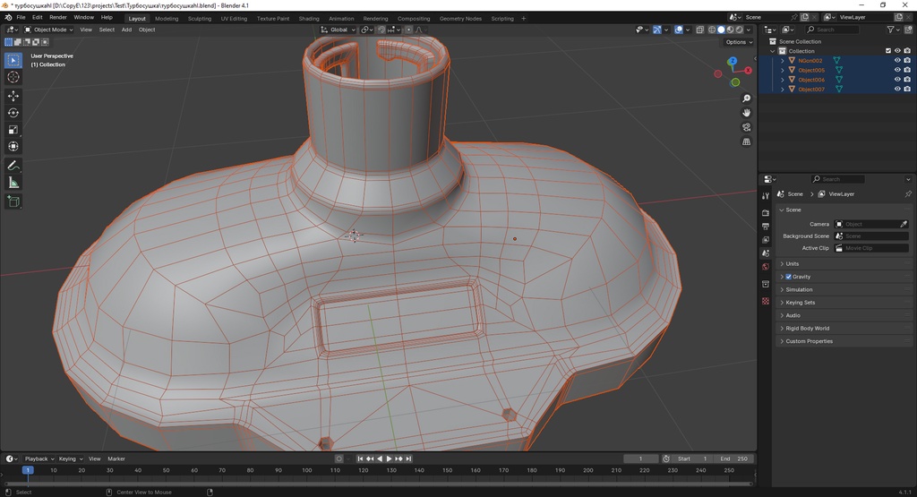Select the Cursor tool in the toolbar

pyautogui.click(x=13, y=77)
